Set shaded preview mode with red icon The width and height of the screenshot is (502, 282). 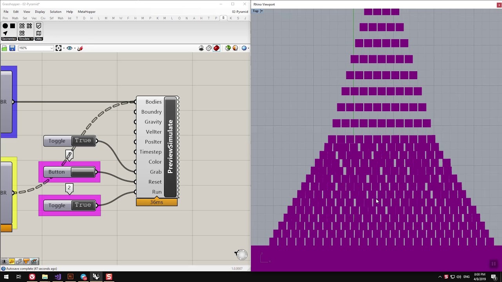pyautogui.click(x=216, y=48)
